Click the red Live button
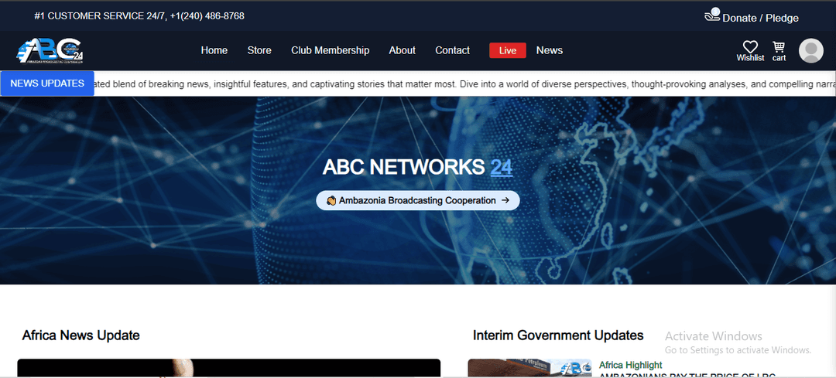This screenshot has width=836, height=378. pos(508,50)
